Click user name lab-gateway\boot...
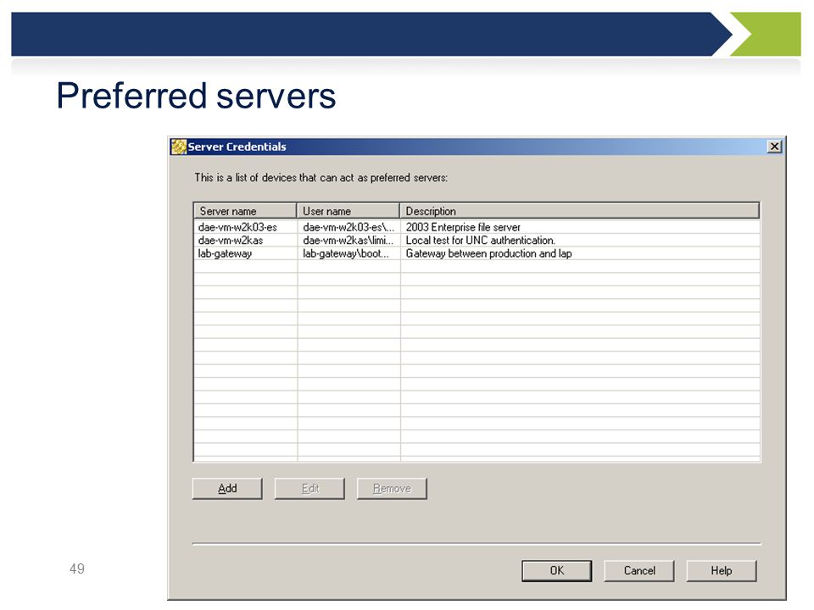Viewport: 814px width, 610px height. click(x=346, y=253)
